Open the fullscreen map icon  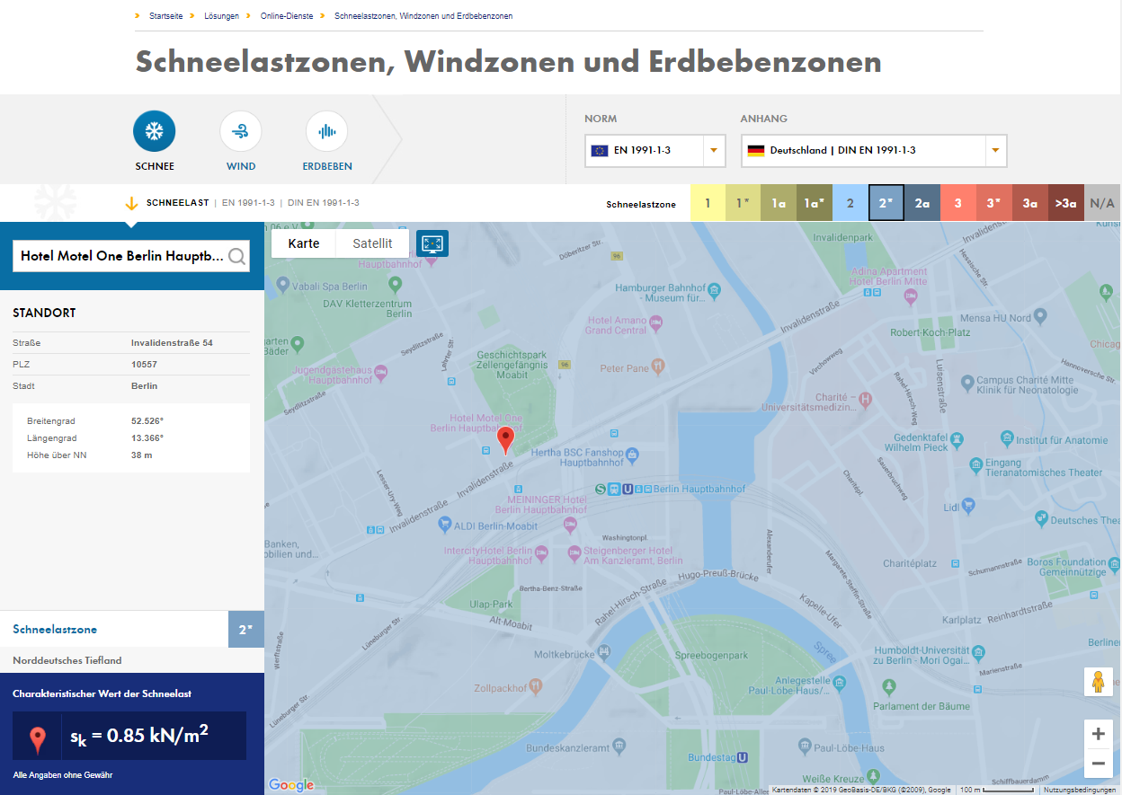pos(432,243)
